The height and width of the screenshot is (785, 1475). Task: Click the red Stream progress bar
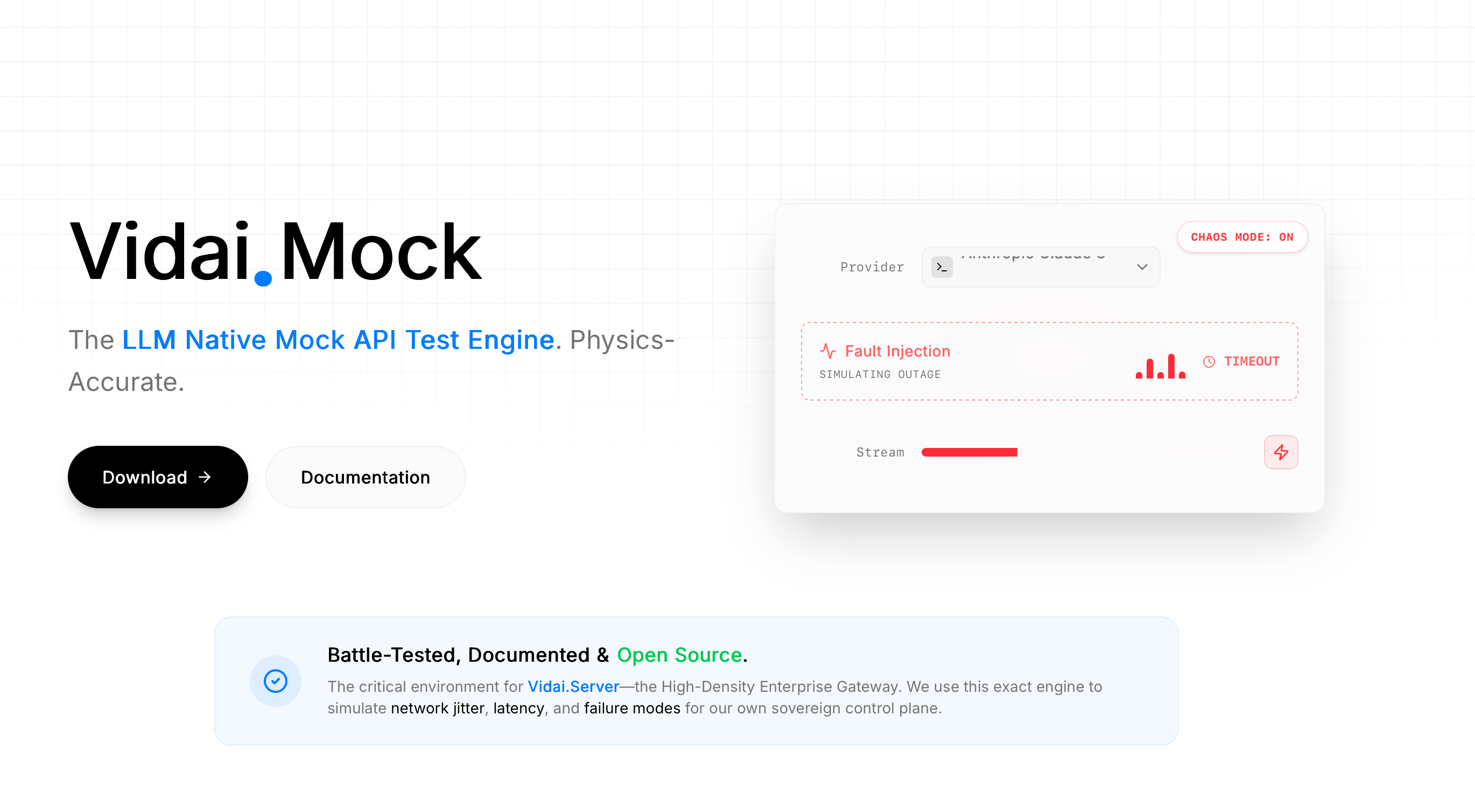970,452
